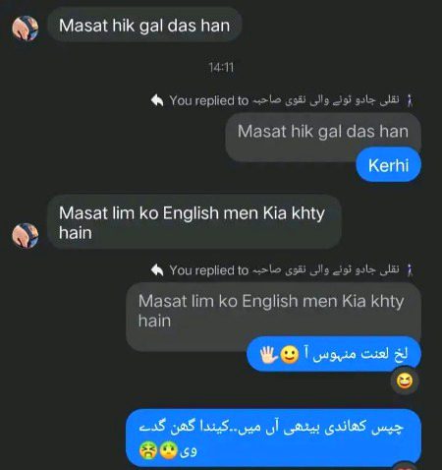Viewport: 442px width, 470px height.
Task: Click the tired face emoji in last bubble
Action: [149, 451]
